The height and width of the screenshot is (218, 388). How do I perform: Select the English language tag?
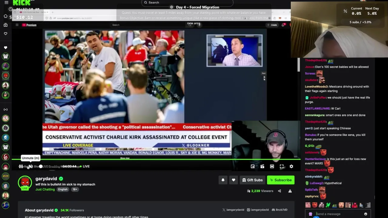coord(63,189)
